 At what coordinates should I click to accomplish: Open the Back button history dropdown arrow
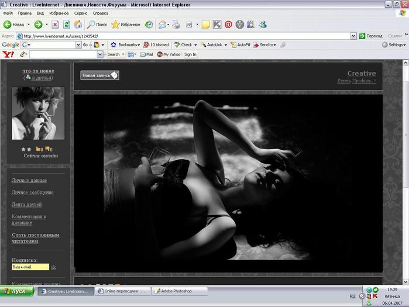(29, 25)
